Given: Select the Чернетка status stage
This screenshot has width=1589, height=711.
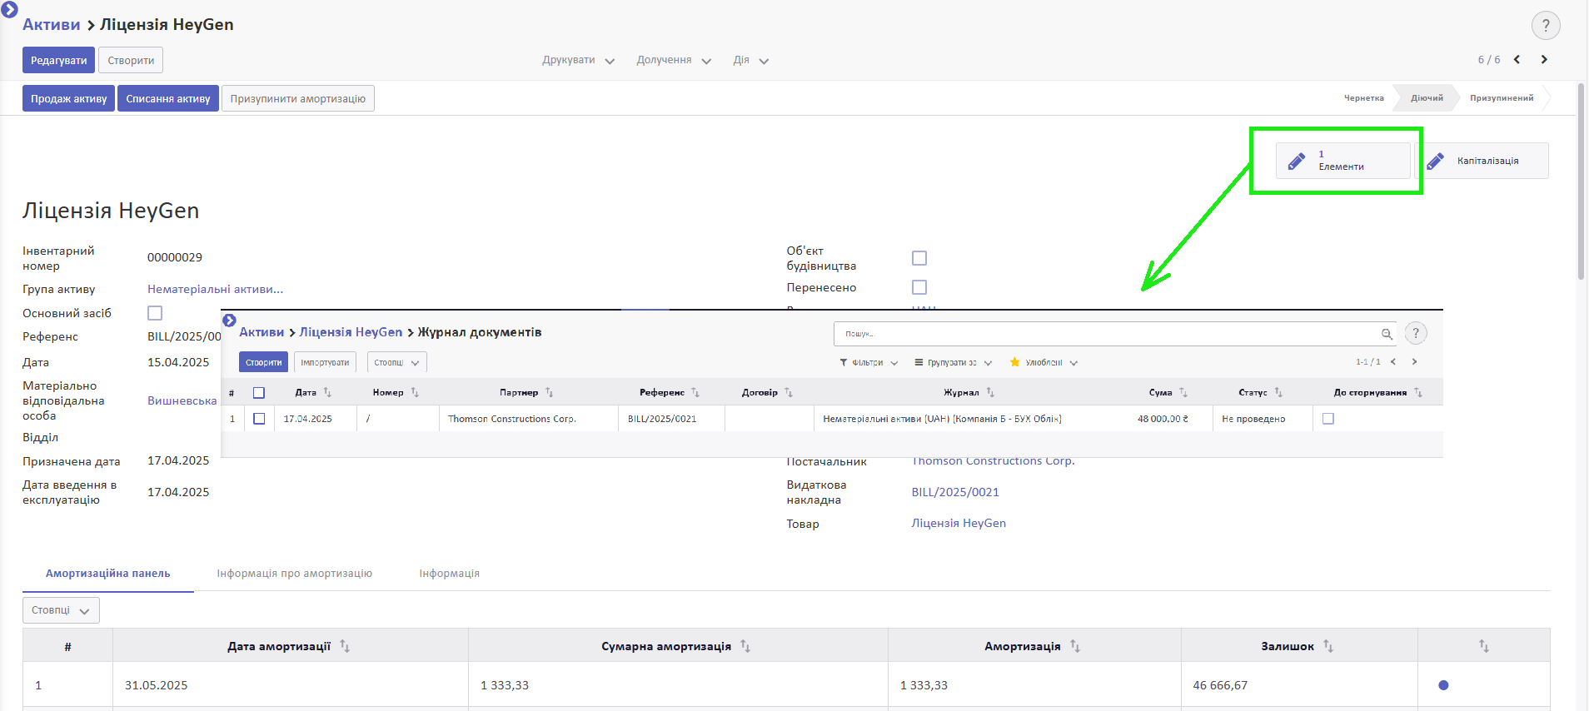Looking at the screenshot, I should [x=1364, y=98].
